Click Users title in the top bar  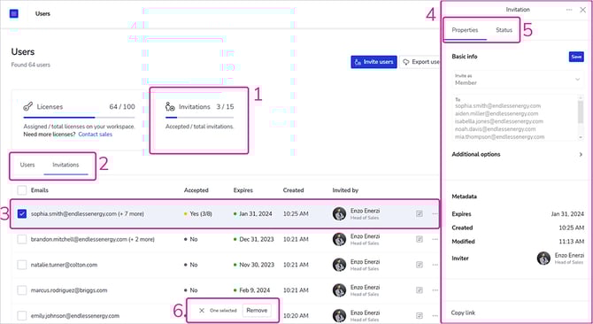42,13
